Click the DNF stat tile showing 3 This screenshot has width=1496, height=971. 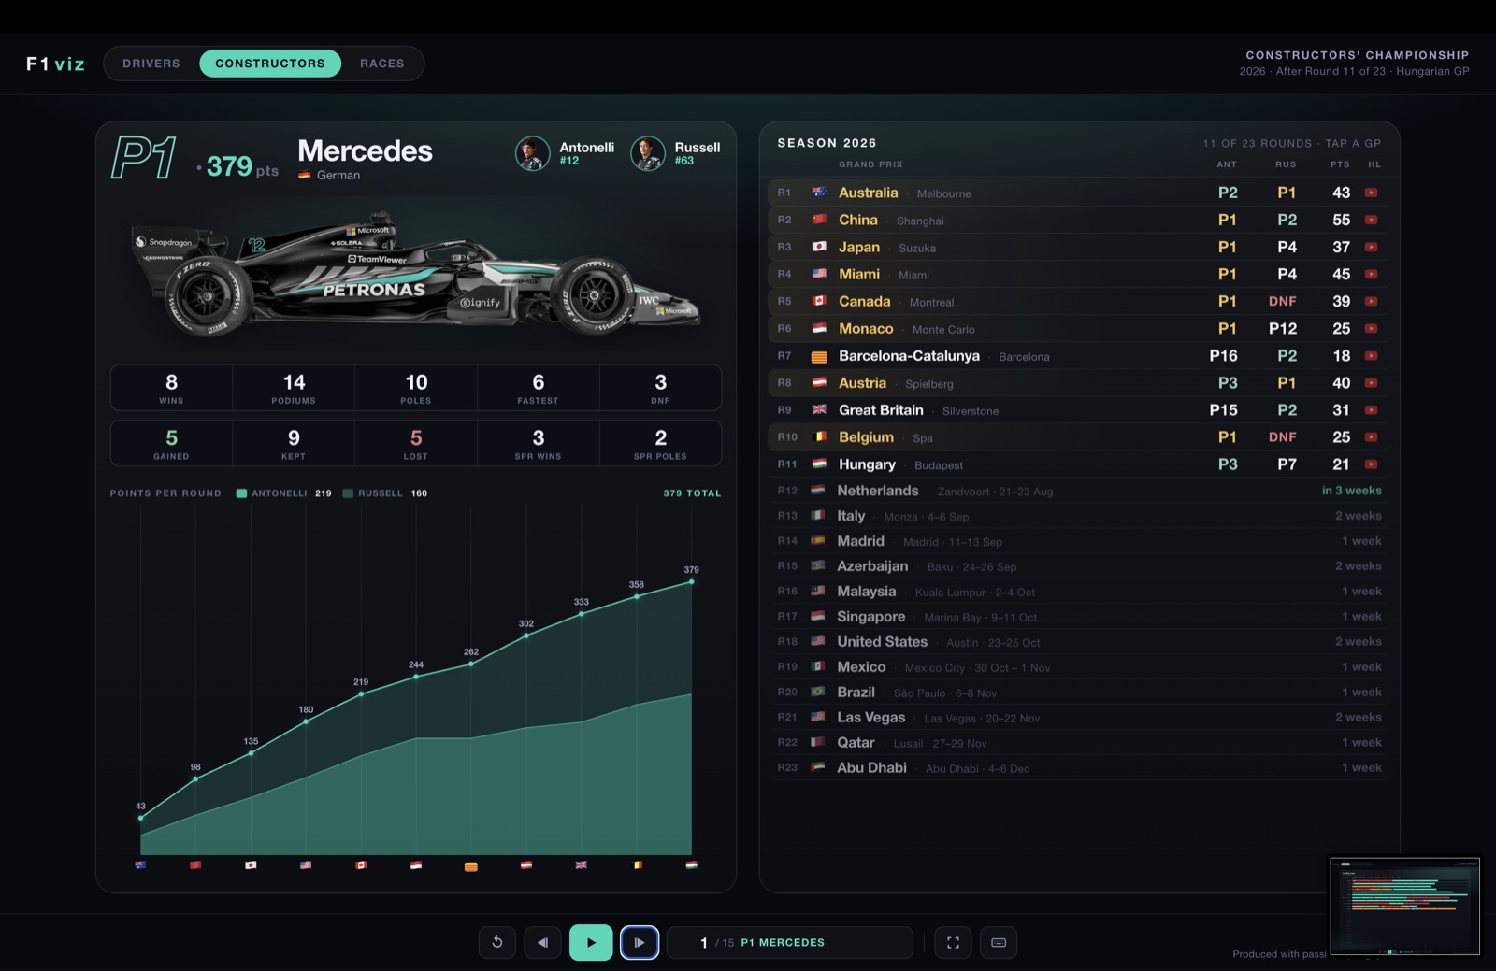tap(661, 388)
